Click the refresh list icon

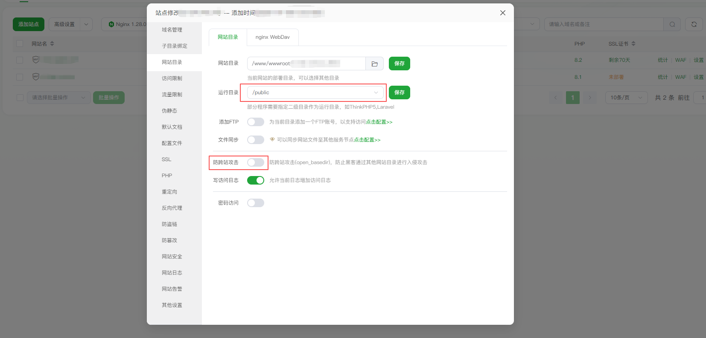click(x=694, y=24)
